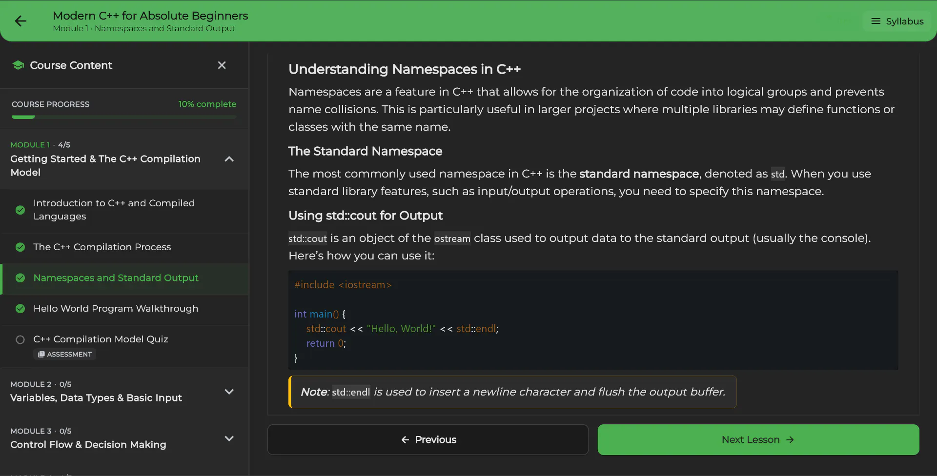Go back using the header arrow icon
937x476 pixels.
(x=20, y=21)
